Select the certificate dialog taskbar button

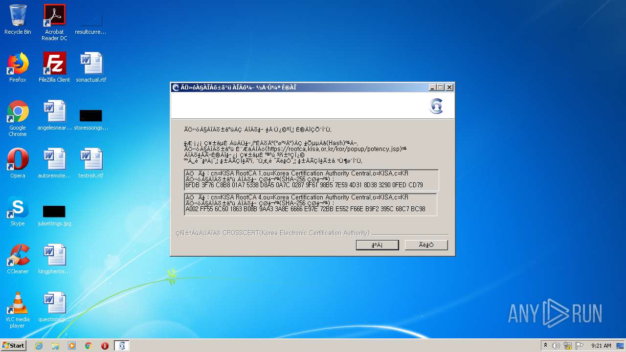[122, 346]
